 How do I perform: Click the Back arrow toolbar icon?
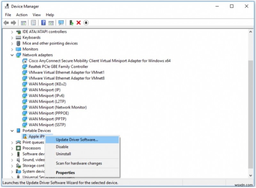tap(6, 23)
